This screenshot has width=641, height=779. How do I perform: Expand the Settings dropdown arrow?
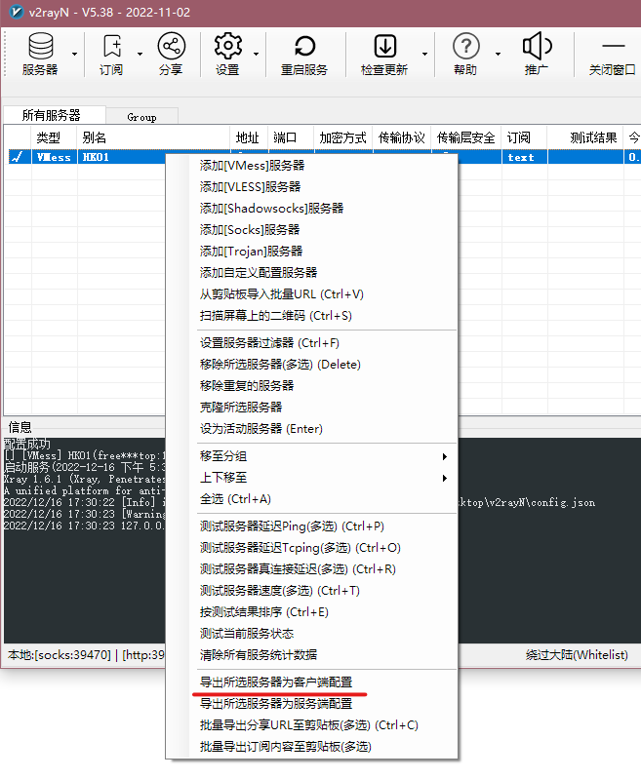(x=256, y=55)
